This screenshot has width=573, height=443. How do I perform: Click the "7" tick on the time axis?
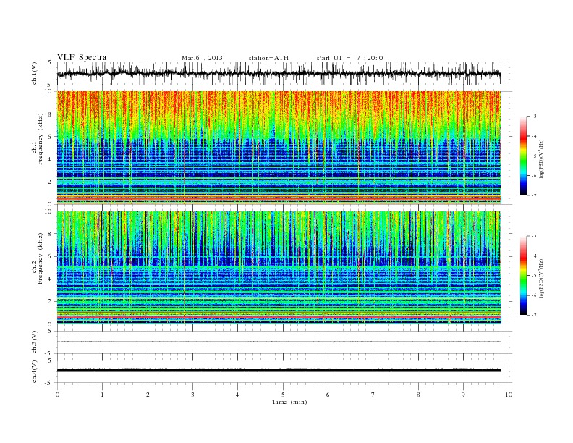373,395
